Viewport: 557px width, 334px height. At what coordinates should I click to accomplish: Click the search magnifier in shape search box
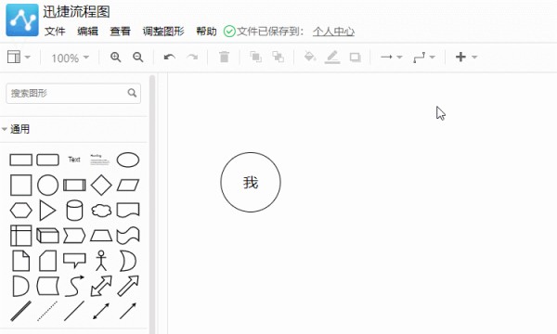click(x=132, y=93)
